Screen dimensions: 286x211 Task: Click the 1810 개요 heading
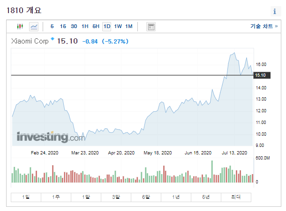24,10
